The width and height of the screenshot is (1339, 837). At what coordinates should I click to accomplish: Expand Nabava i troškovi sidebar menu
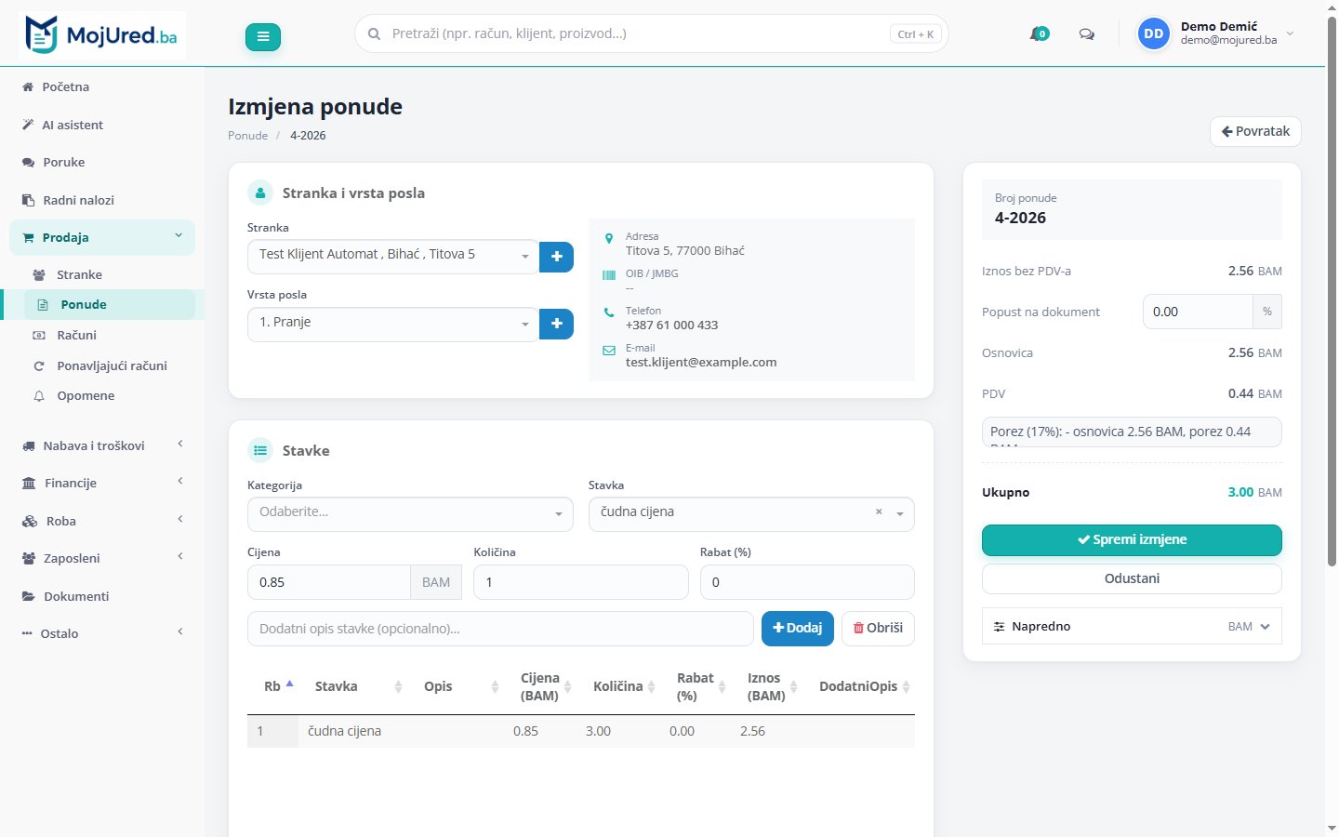(x=102, y=445)
